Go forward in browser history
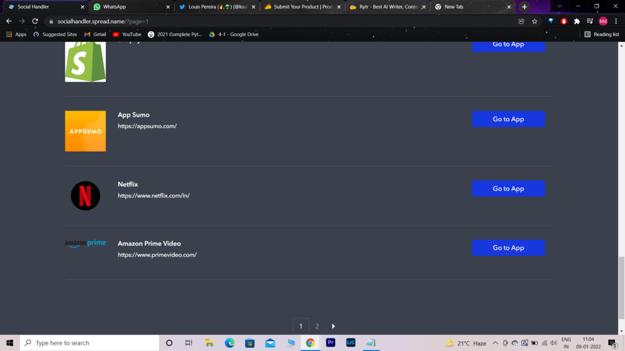The width and height of the screenshot is (625, 351). point(22,21)
